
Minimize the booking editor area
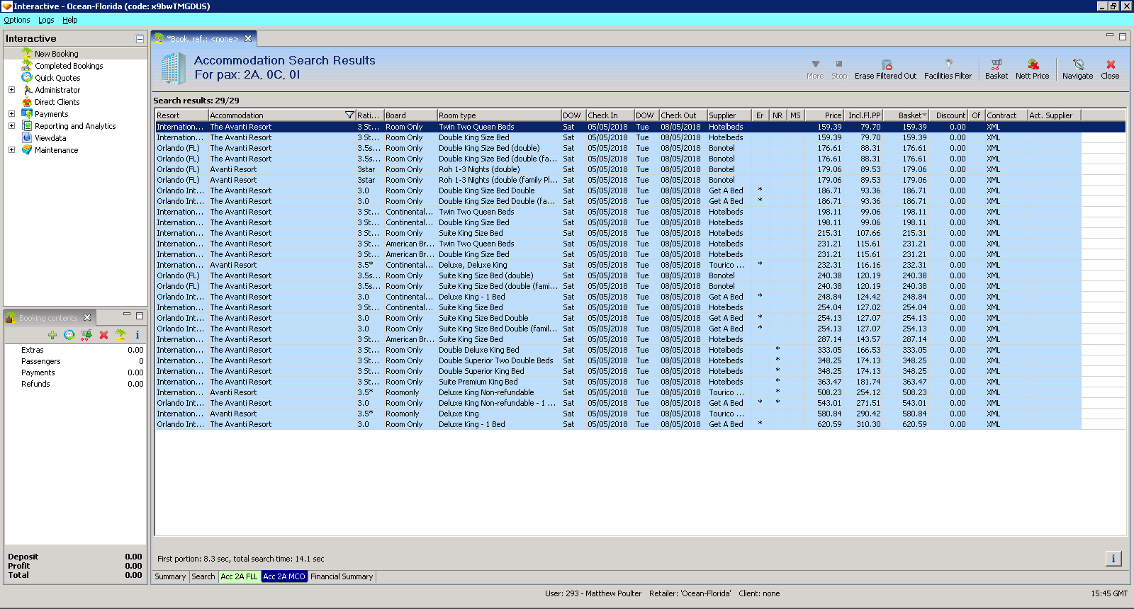pyautogui.click(x=1110, y=35)
